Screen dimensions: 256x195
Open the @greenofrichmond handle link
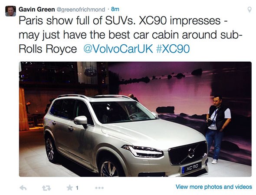(x=81, y=10)
